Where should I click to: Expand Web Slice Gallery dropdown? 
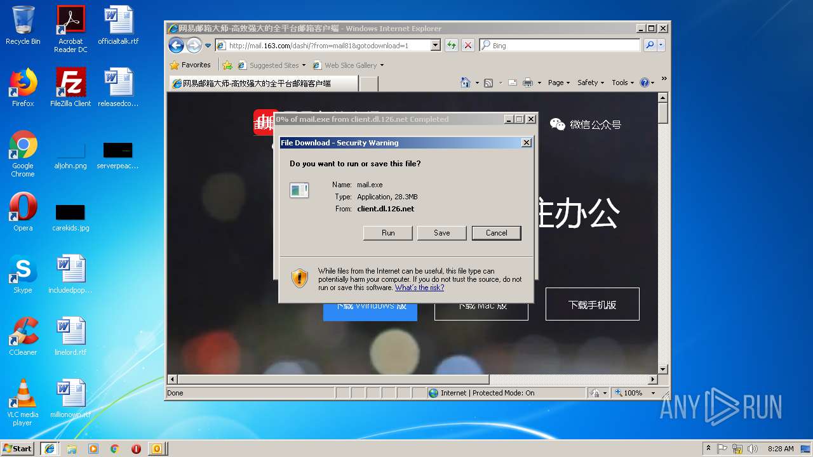[x=381, y=65]
